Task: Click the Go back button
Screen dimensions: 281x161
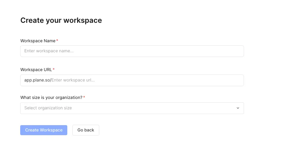Action: (x=85, y=130)
